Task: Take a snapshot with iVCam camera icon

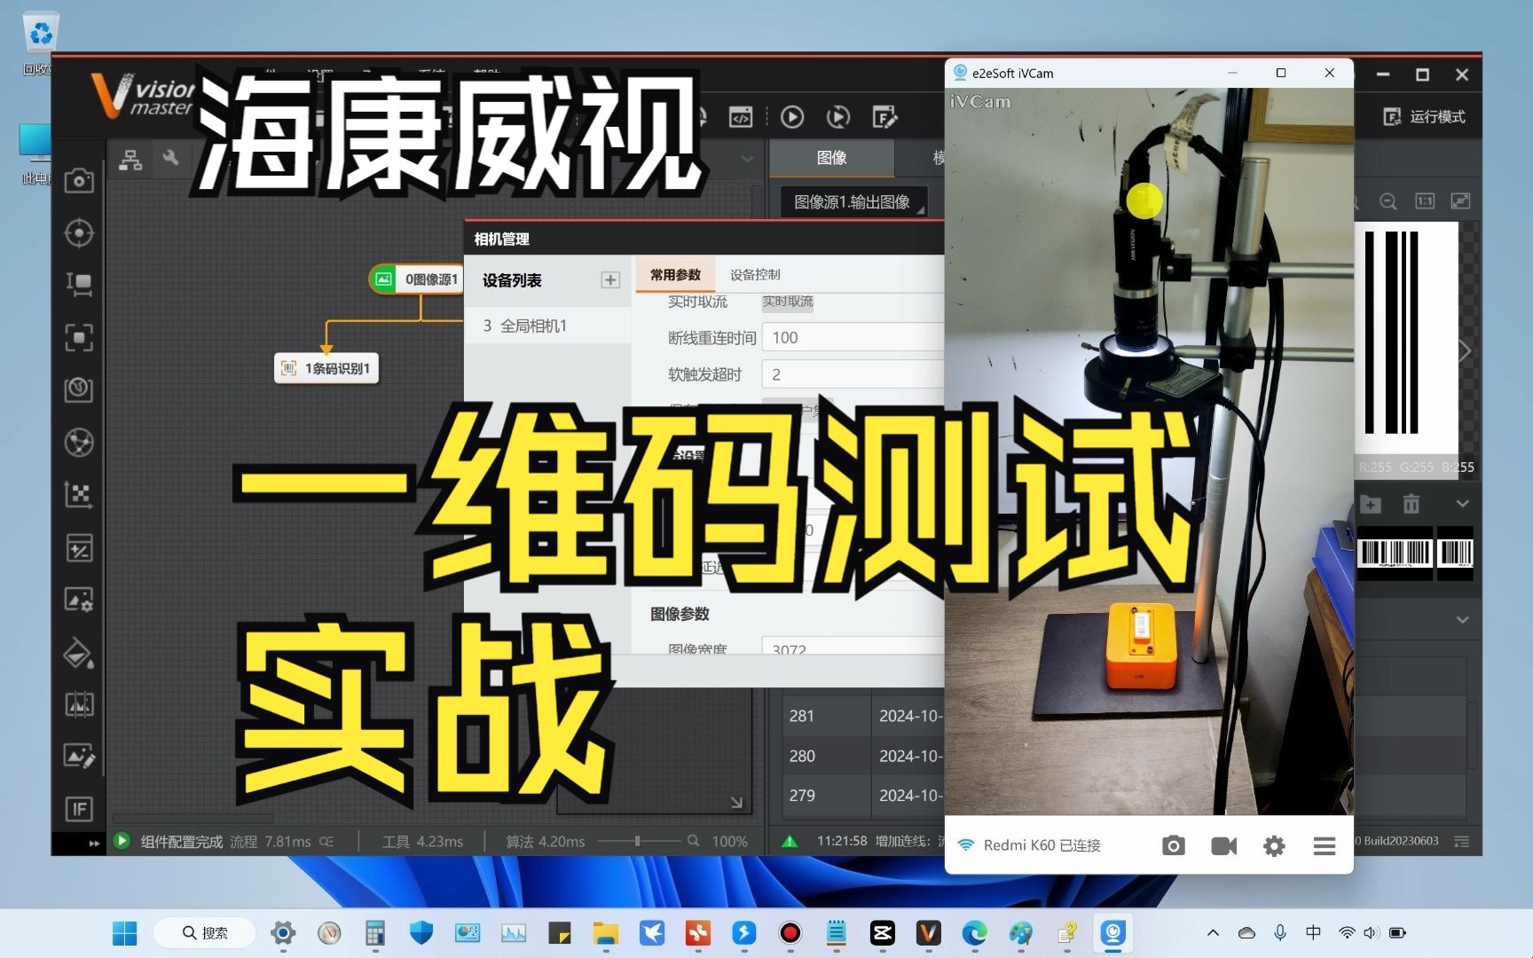Action: coord(1173,845)
